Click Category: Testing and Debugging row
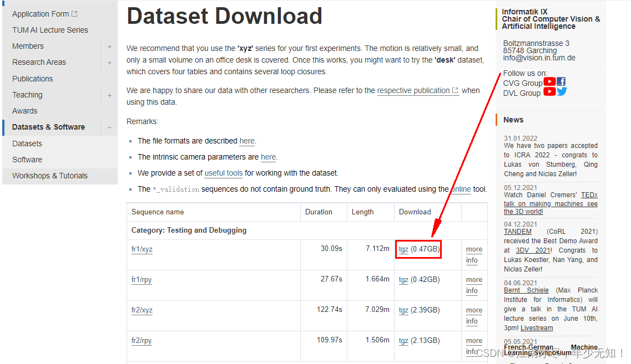This screenshot has height=364, width=631. (x=307, y=230)
